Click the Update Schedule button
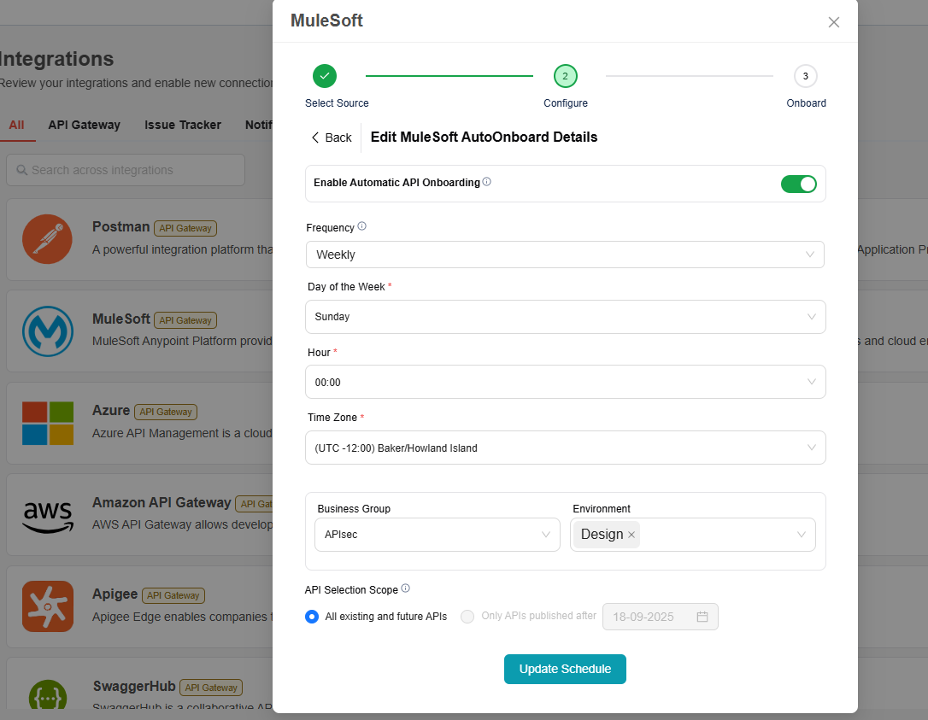Screen dimensions: 928x720 [x=565, y=670]
